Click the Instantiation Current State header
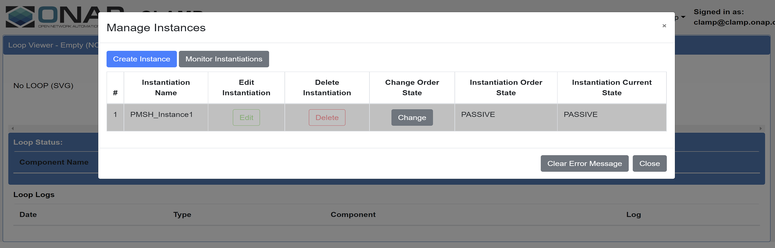The image size is (775, 248). [x=611, y=88]
